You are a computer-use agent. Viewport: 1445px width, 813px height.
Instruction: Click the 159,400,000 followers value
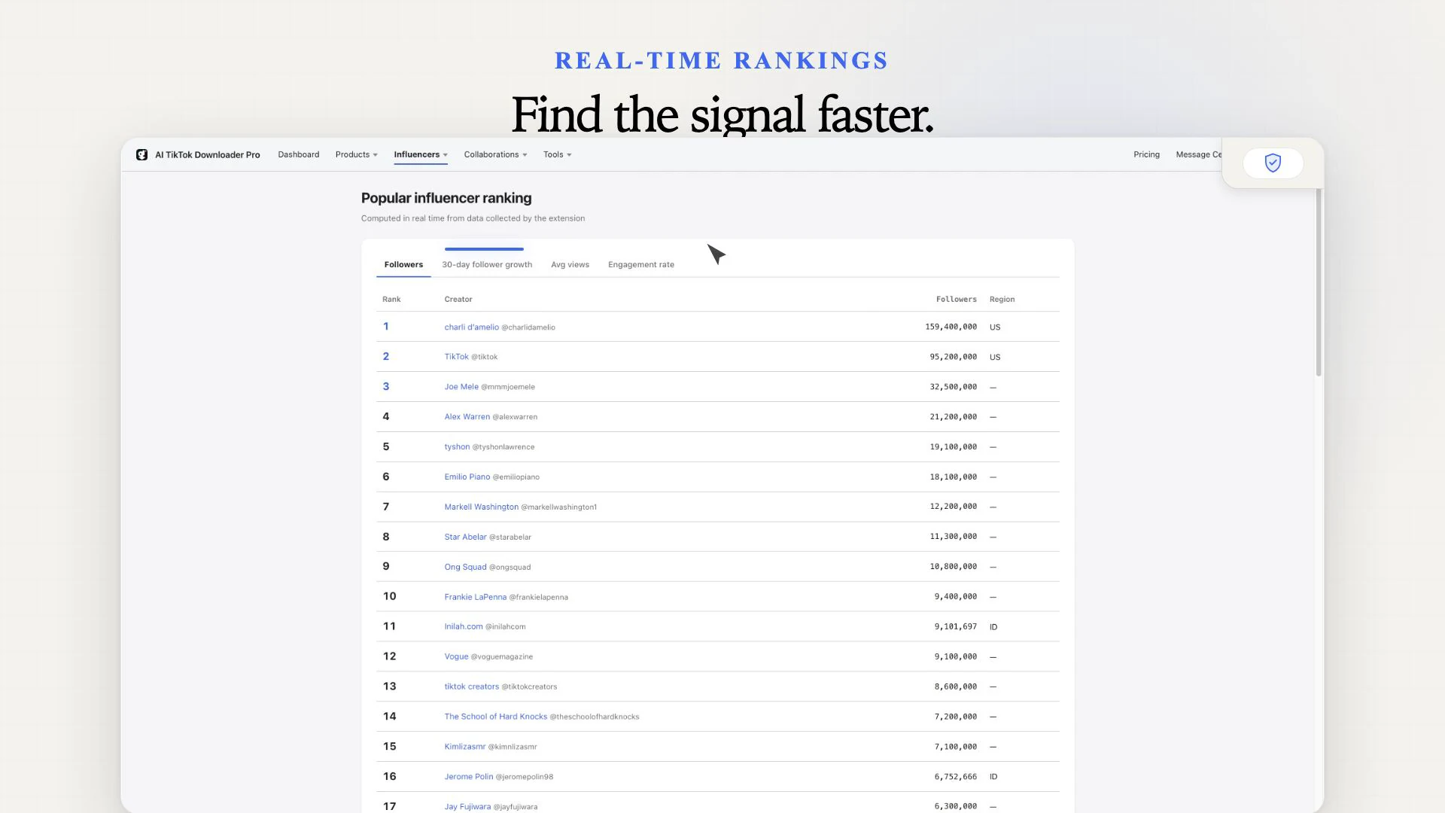click(951, 327)
